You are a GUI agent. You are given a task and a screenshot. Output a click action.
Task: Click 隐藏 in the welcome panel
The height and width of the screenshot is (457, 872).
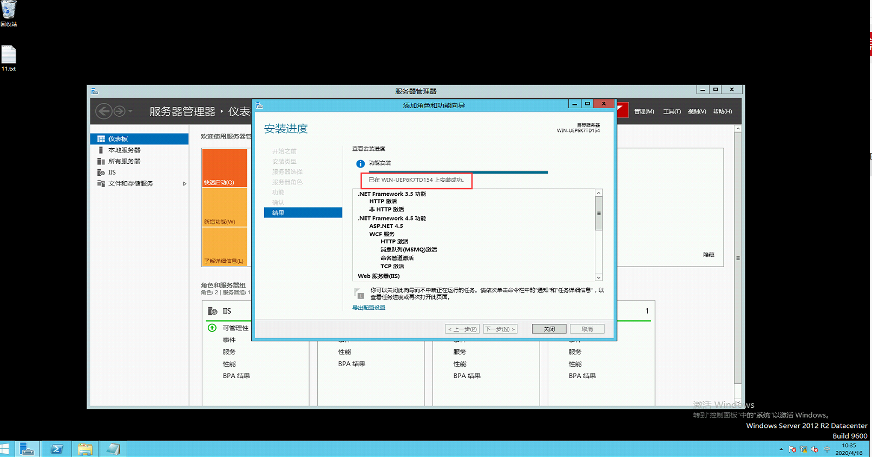[709, 255]
